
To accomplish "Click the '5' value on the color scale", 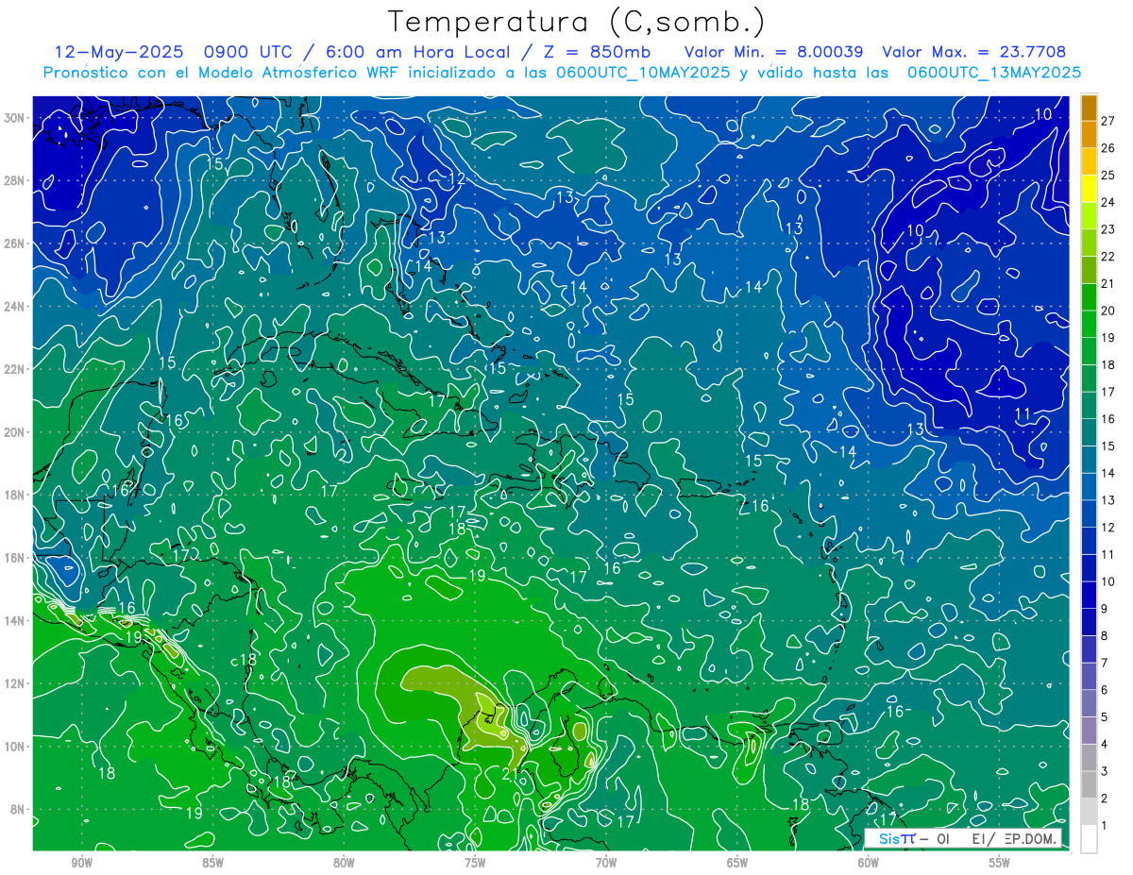I will coord(1105,717).
